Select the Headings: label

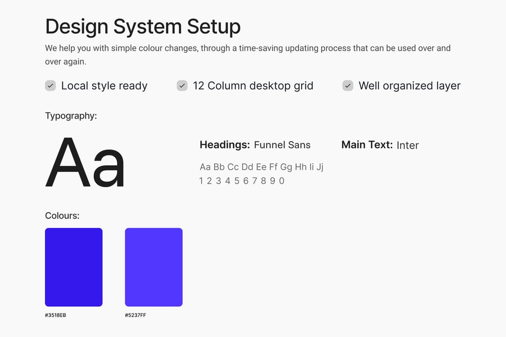(224, 145)
